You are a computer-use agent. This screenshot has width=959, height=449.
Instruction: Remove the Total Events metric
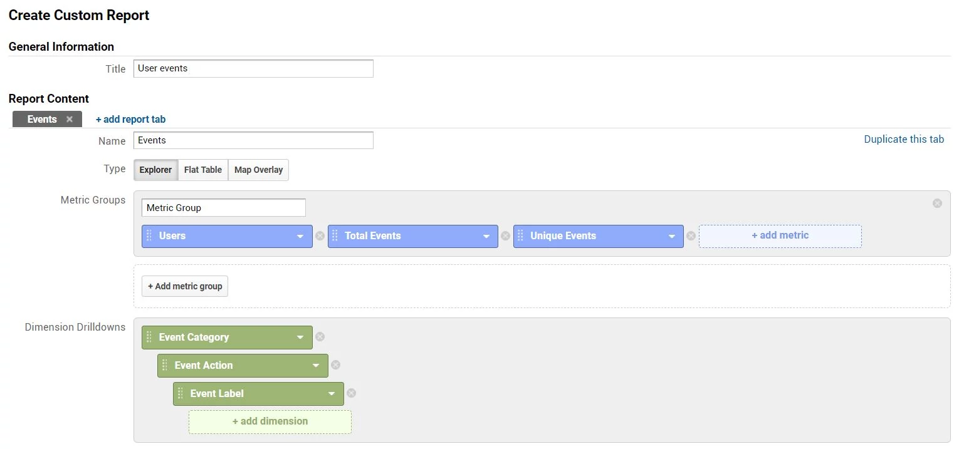pyautogui.click(x=505, y=236)
